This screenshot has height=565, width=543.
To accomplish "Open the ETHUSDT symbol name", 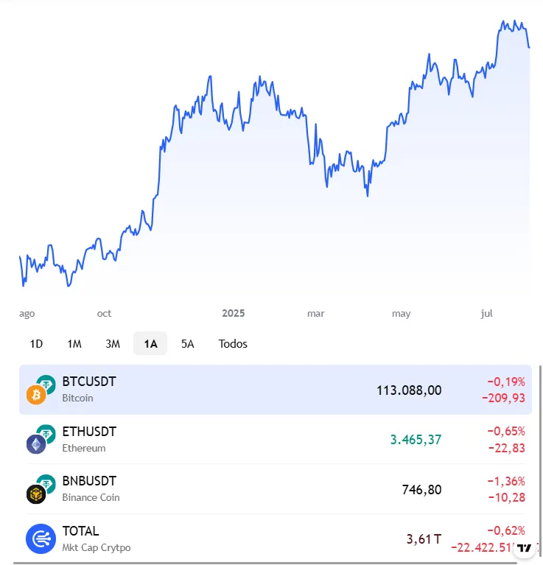I will click(89, 432).
